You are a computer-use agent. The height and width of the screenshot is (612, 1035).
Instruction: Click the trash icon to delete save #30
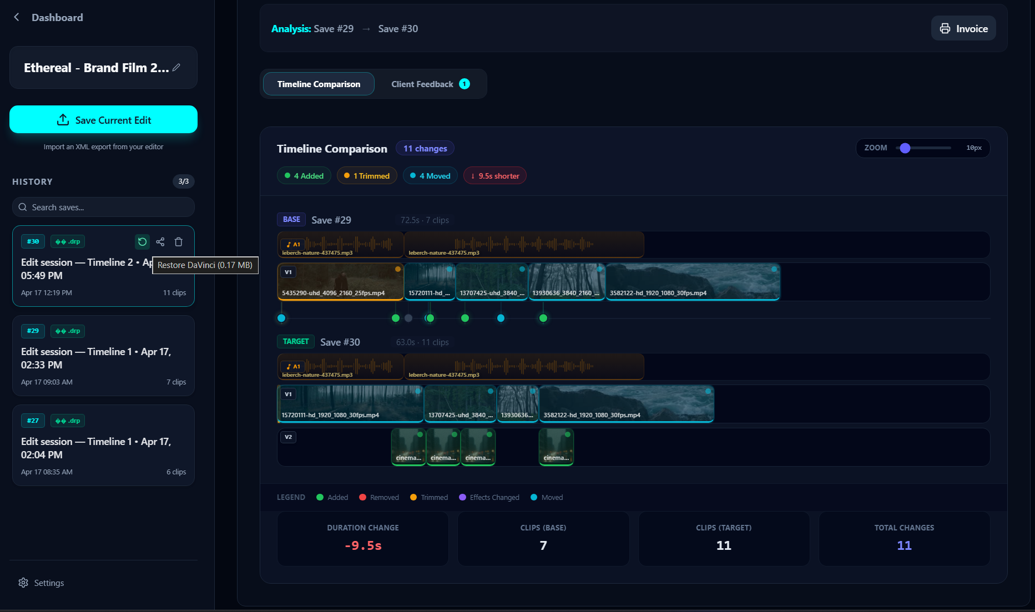point(178,242)
